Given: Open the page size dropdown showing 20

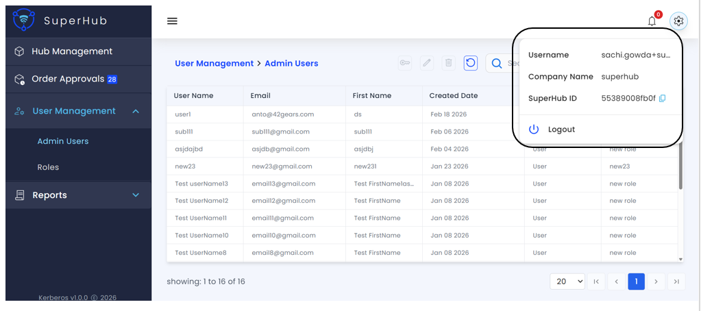Looking at the screenshot, I should (568, 282).
